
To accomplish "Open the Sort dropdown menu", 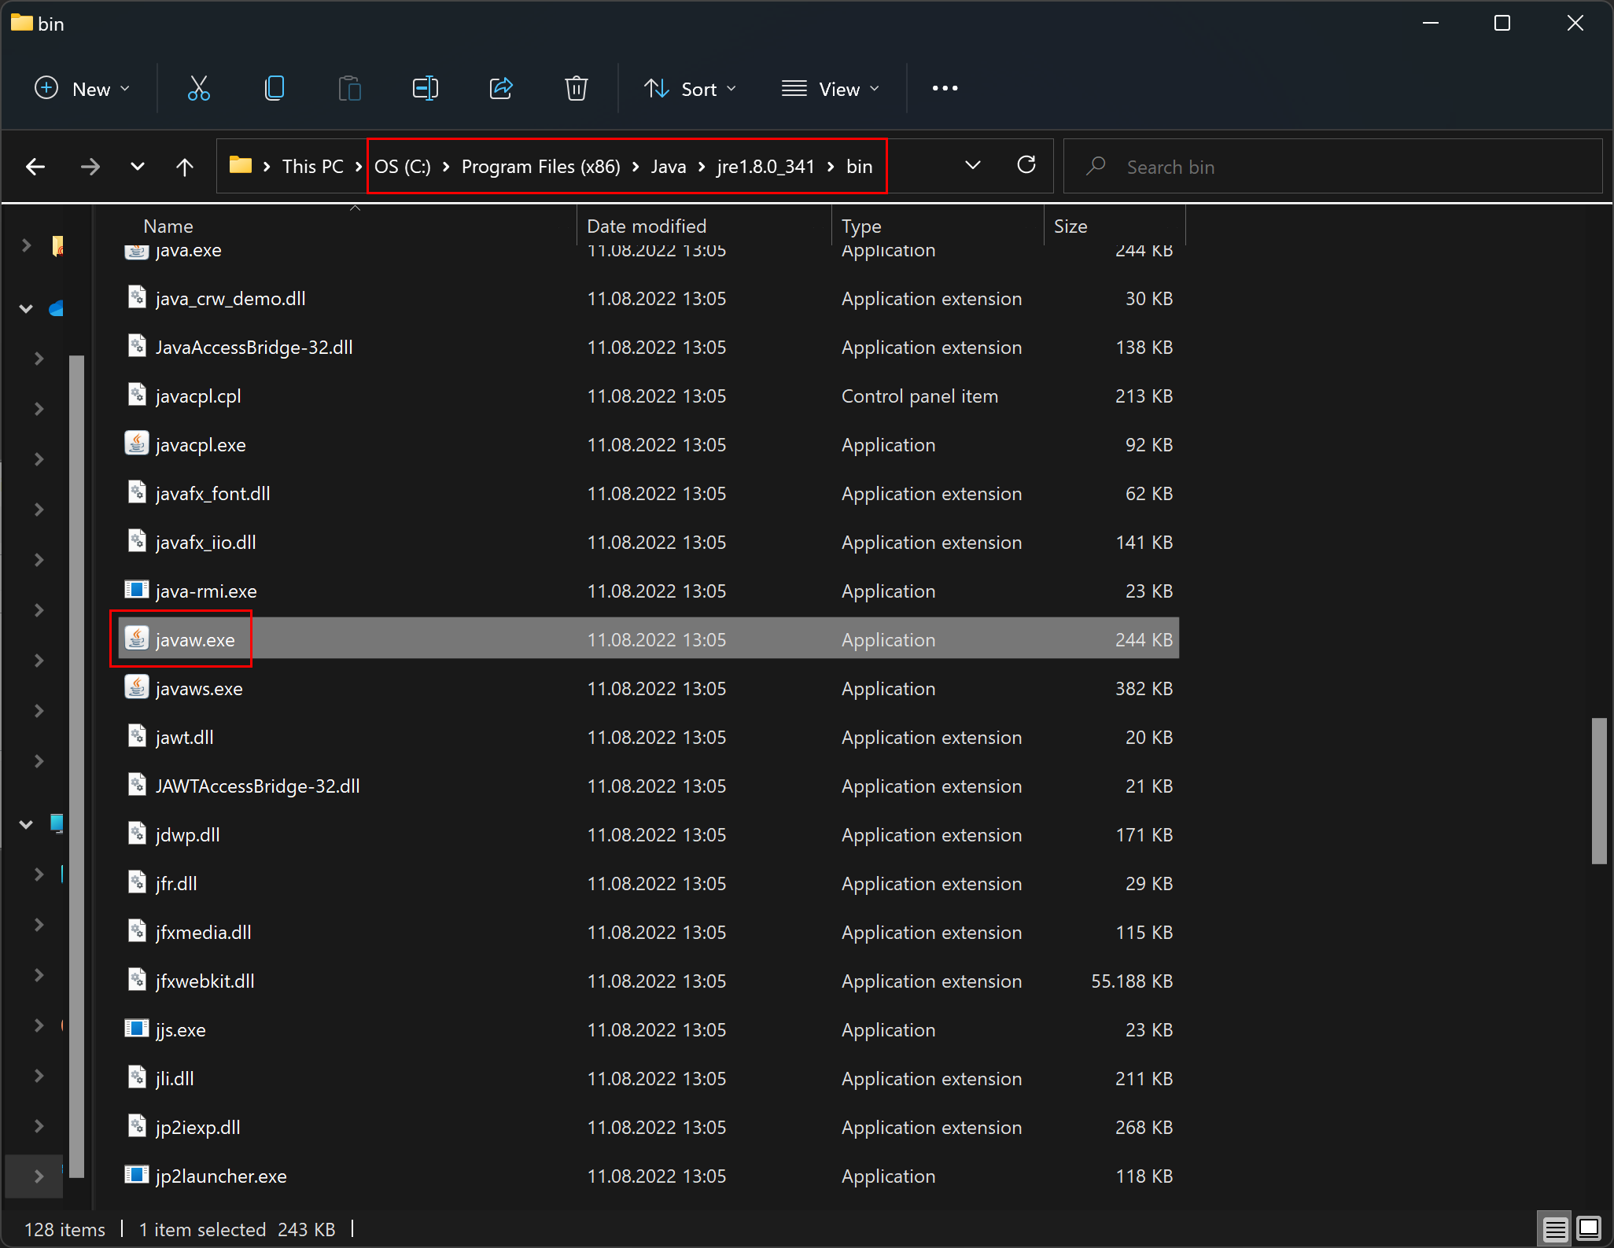I will pyautogui.click(x=690, y=89).
